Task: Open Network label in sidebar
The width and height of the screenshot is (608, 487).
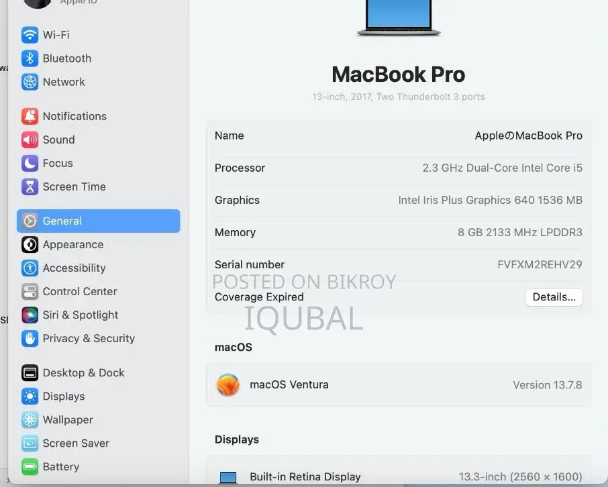Action: 64,82
